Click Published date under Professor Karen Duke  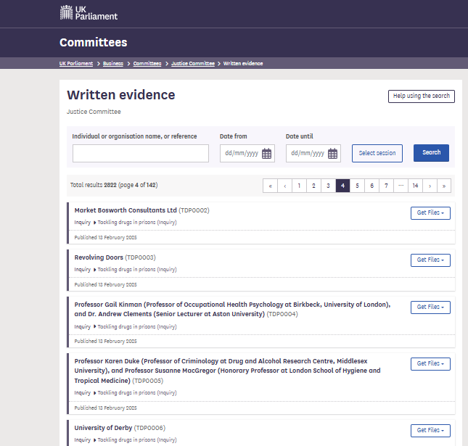(106, 408)
